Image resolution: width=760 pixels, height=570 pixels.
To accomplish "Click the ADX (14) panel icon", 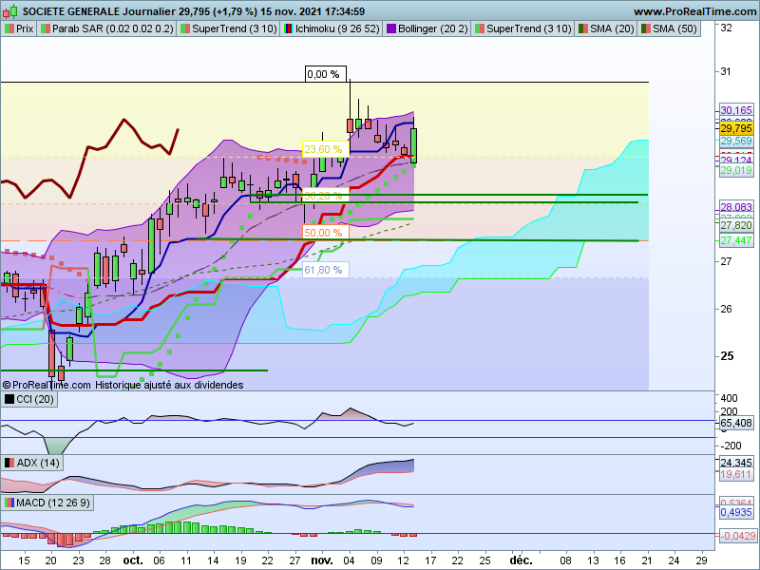I will coord(9,463).
